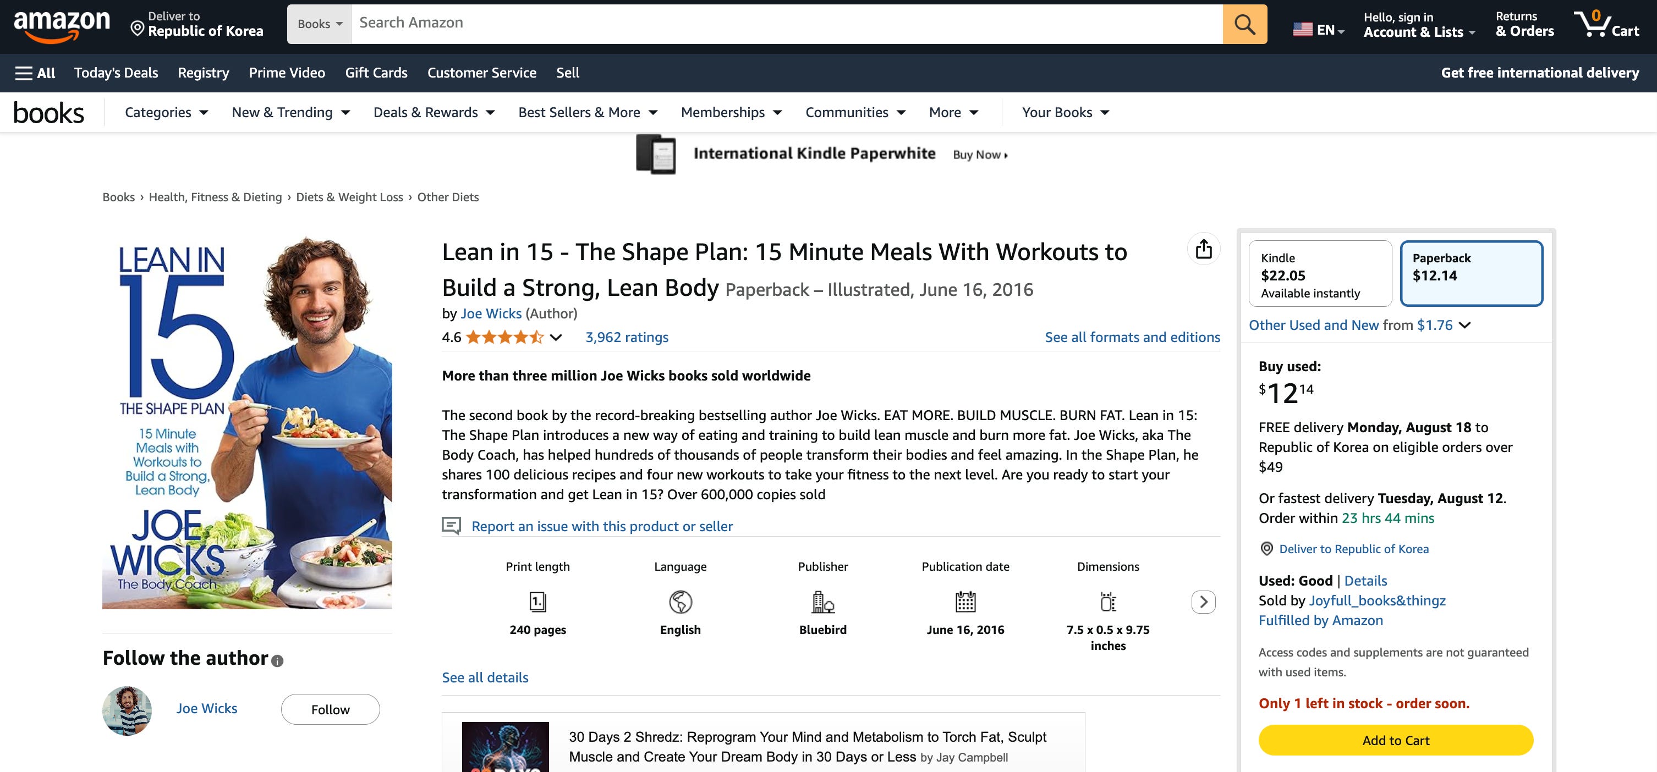Image resolution: width=1657 pixels, height=772 pixels.
Task: Click the Add to Cart button
Action: (1395, 740)
